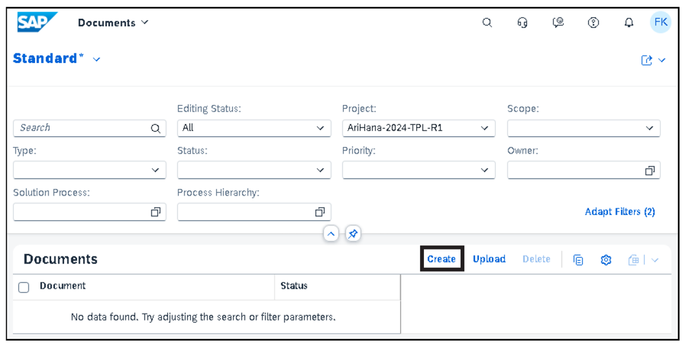Send feedback using chat bubble icon
This screenshot has width=687, height=348.
point(558,22)
